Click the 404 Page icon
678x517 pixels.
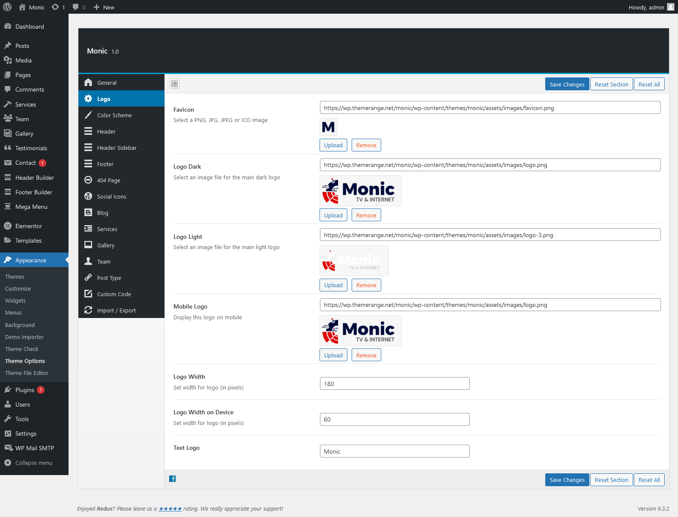pos(88,180)
